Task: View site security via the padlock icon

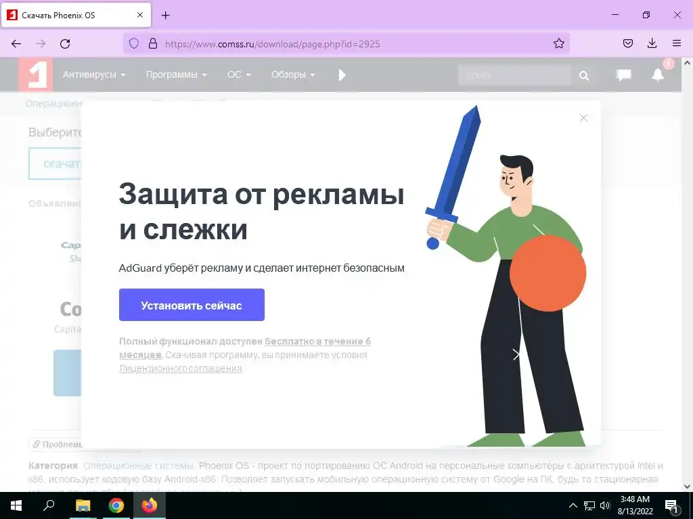Action: point(153,43)
